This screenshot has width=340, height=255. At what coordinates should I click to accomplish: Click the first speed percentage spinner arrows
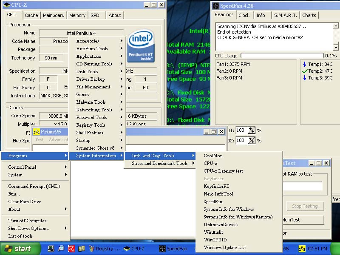coord(252,130)
